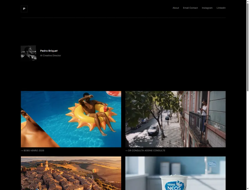Open the Nestlé Neos project thumbnail

point(175,173)
